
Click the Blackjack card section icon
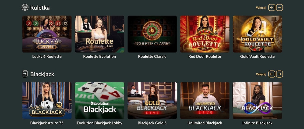[x=25, y=74]
